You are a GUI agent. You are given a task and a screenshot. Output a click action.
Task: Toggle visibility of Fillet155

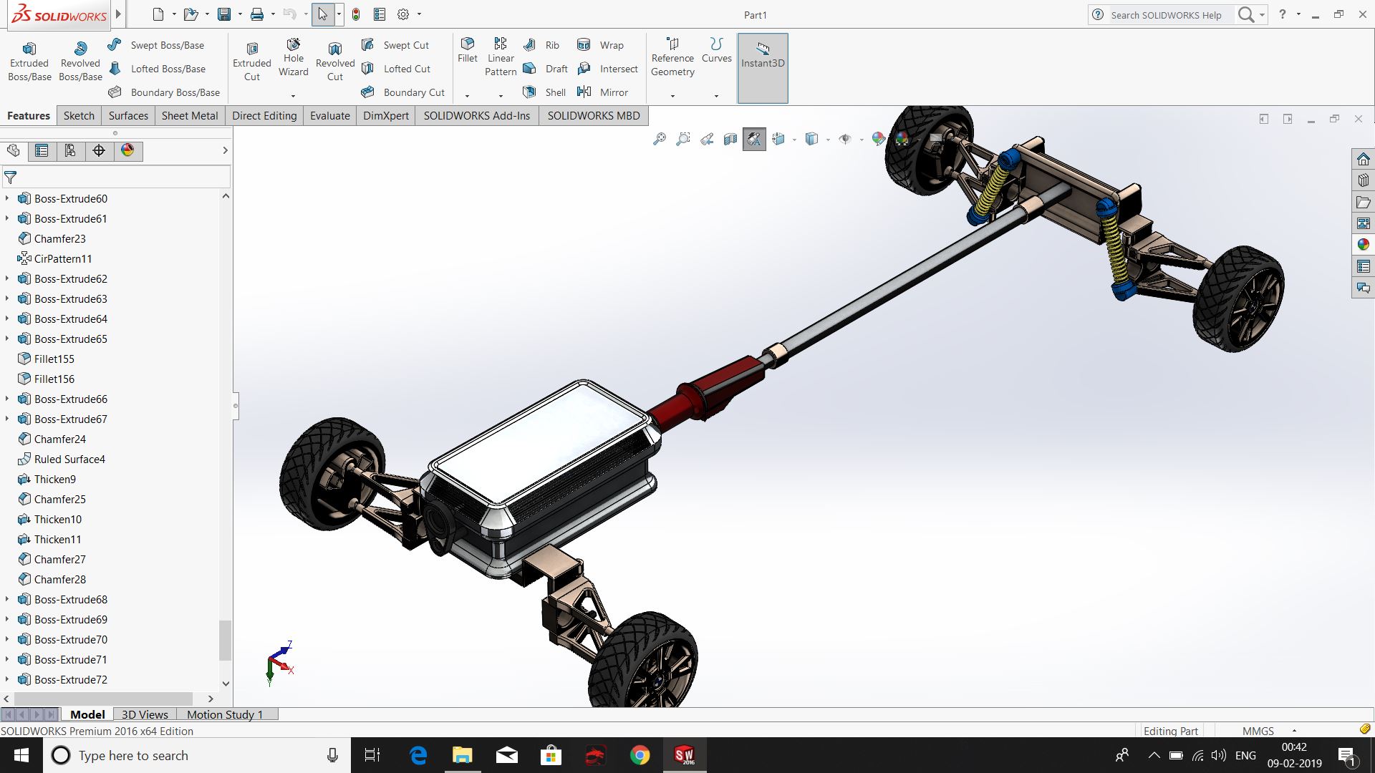coord(52,359)
